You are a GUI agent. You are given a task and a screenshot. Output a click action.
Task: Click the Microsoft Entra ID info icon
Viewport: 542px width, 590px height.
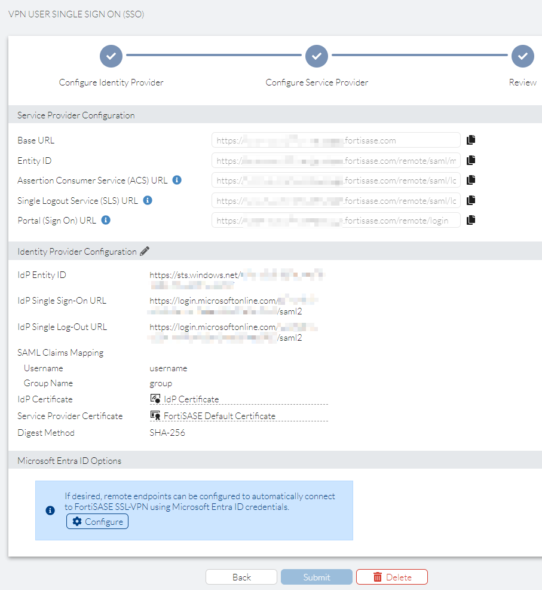point(50,510)
